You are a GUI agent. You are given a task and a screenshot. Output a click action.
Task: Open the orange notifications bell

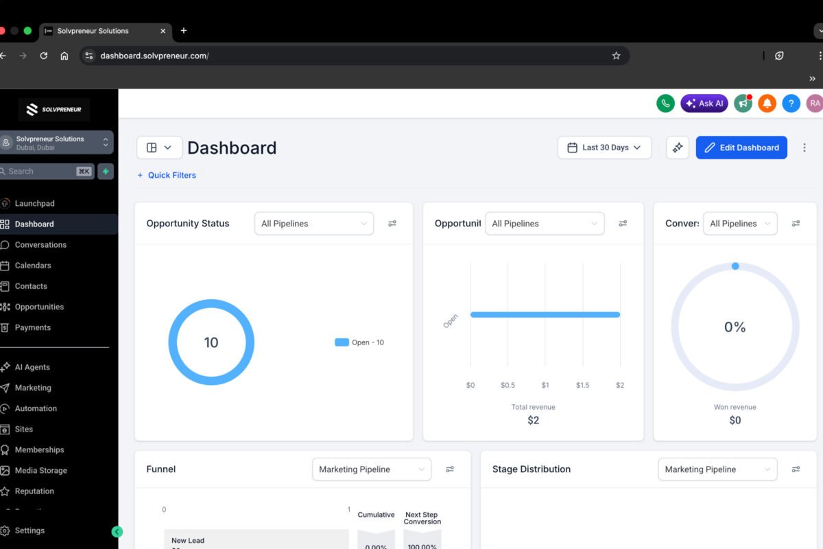coord(767,103)
